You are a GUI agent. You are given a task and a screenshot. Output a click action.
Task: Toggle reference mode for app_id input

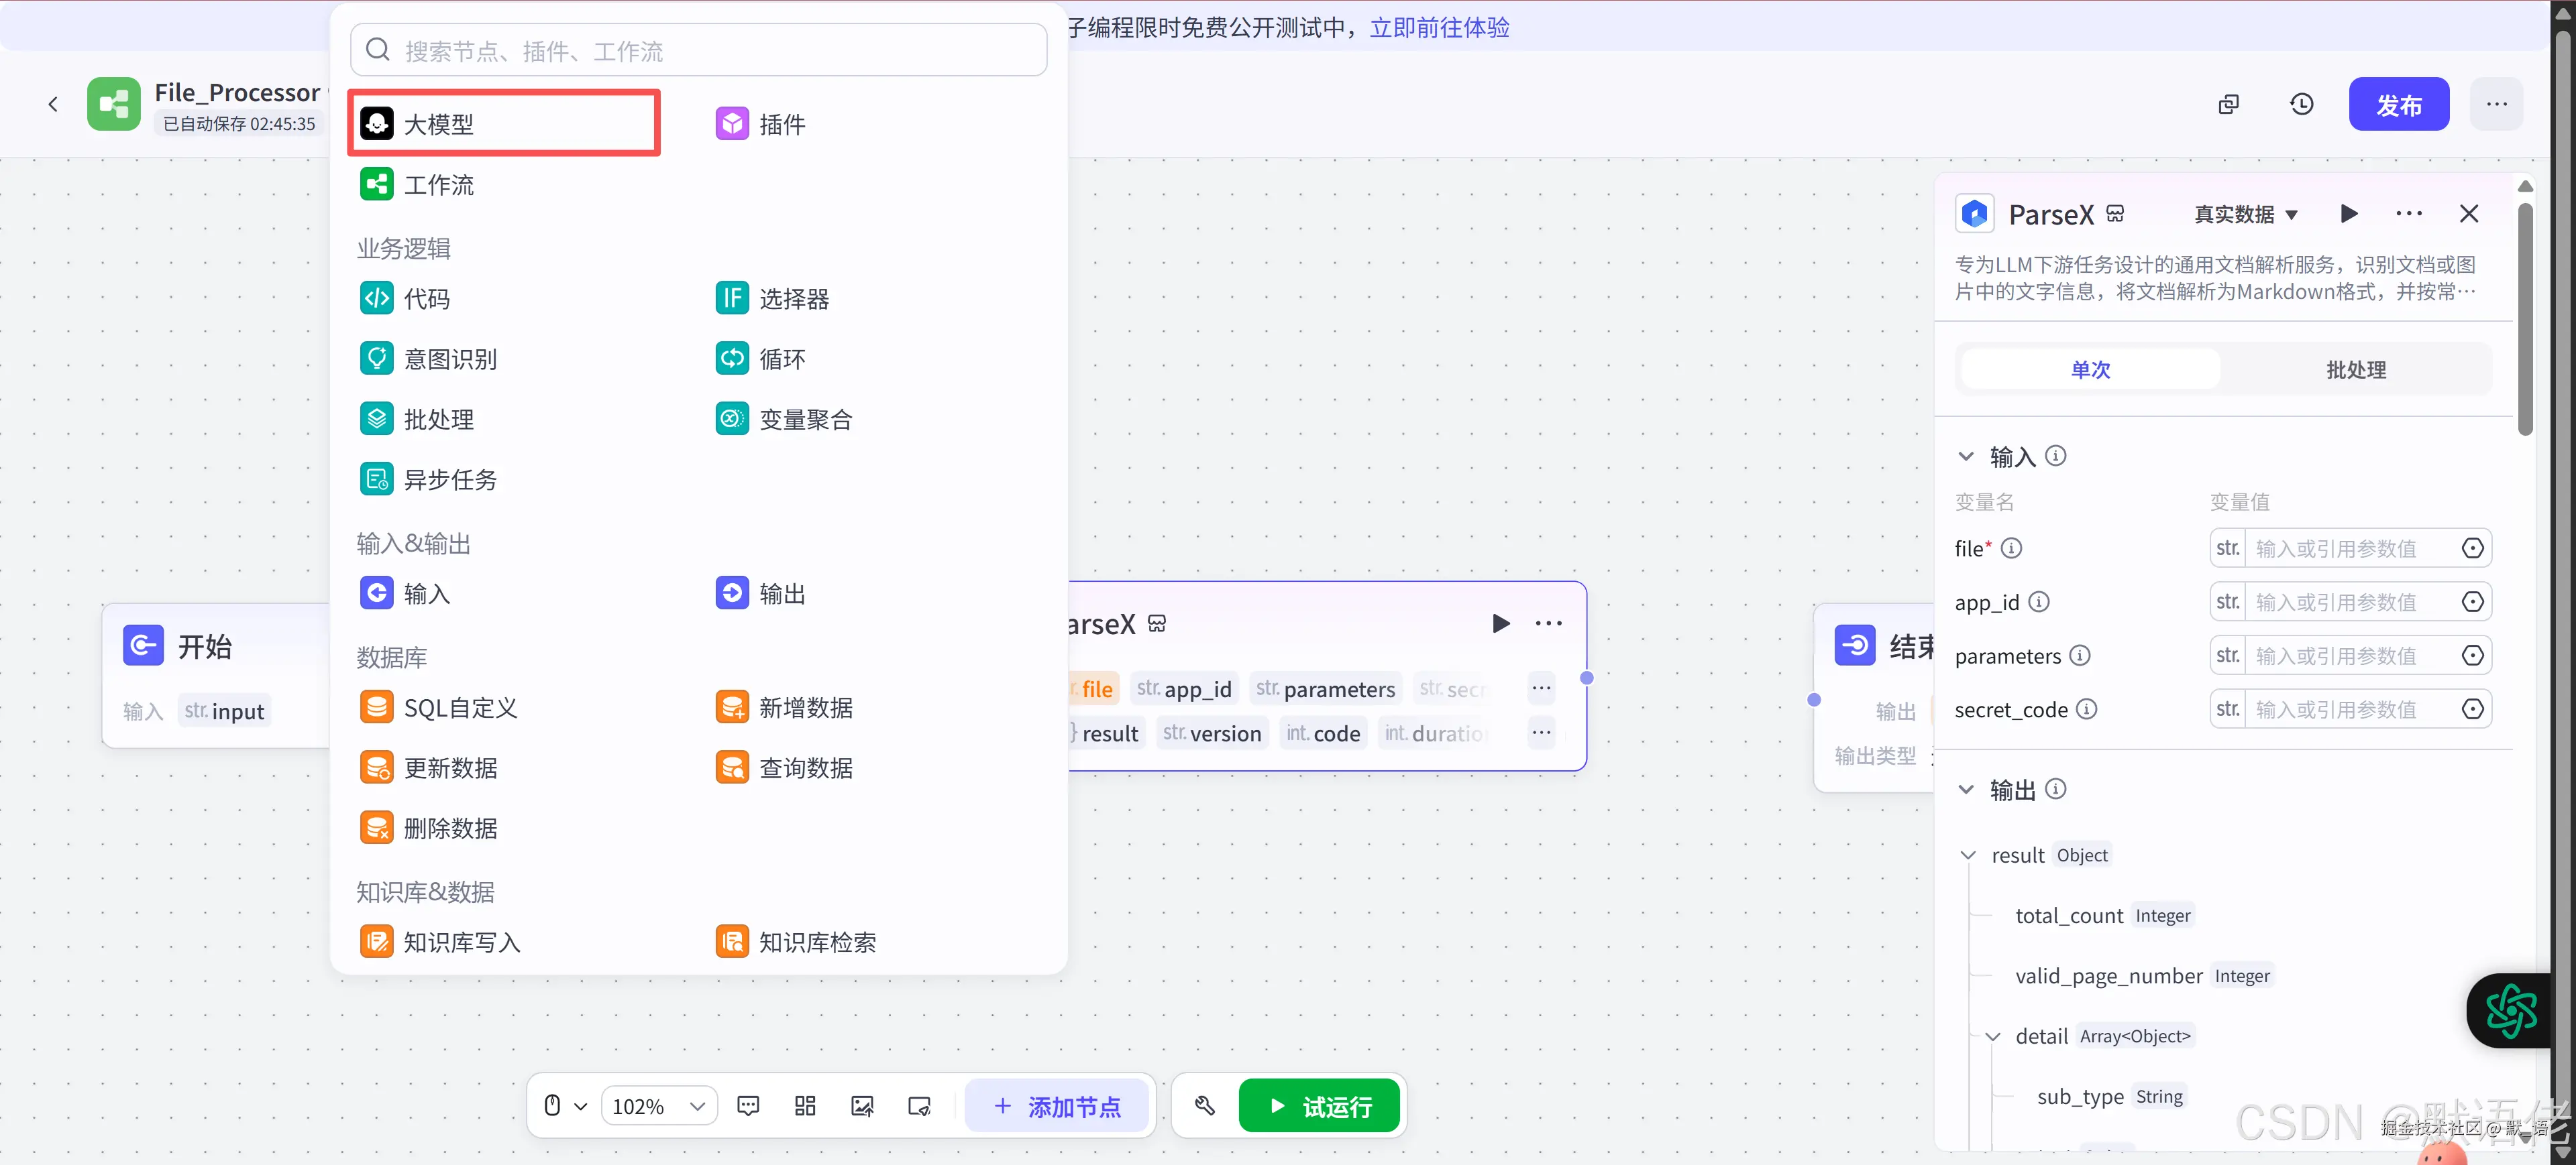[x=2473, y=601]
